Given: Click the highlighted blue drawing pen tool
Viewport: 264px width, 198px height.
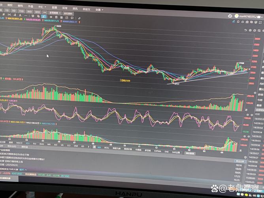Looking at the screenshot, I should [44, 16].
